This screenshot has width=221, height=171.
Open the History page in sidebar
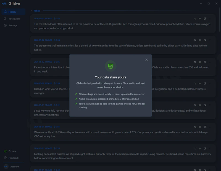pos(14,12)
